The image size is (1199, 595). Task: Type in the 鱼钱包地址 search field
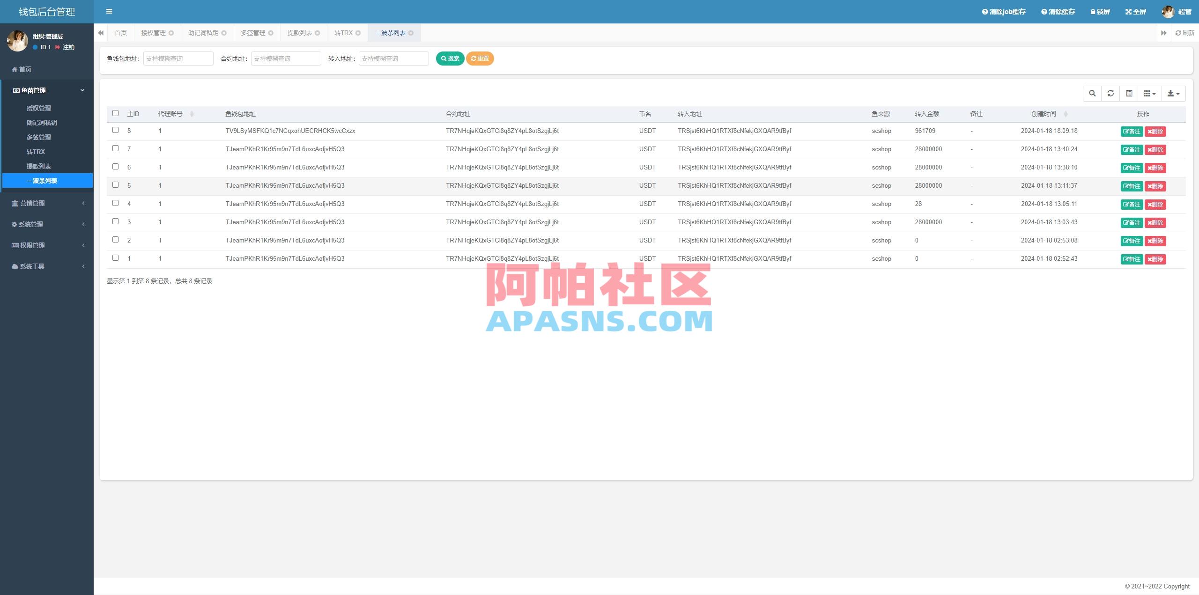coord(178,59)
